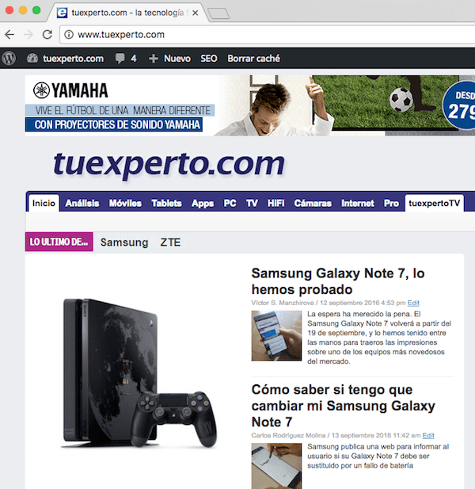Open article Cómo saber si tengo que cambiar
Viewport: 475px width, 489px height.
coord(343,406)
